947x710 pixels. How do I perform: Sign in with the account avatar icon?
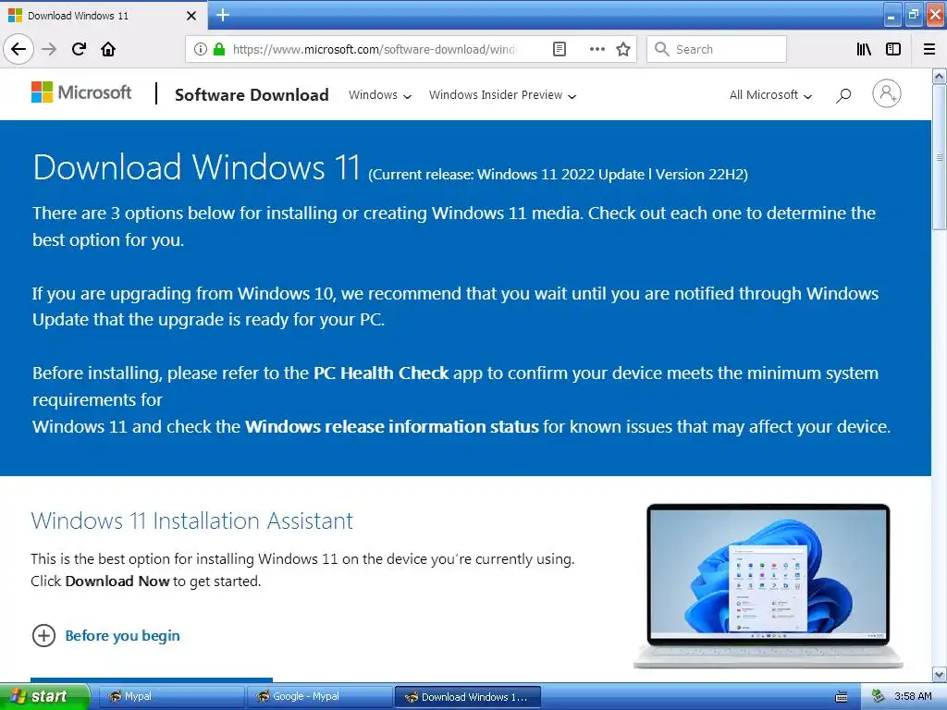886,93
